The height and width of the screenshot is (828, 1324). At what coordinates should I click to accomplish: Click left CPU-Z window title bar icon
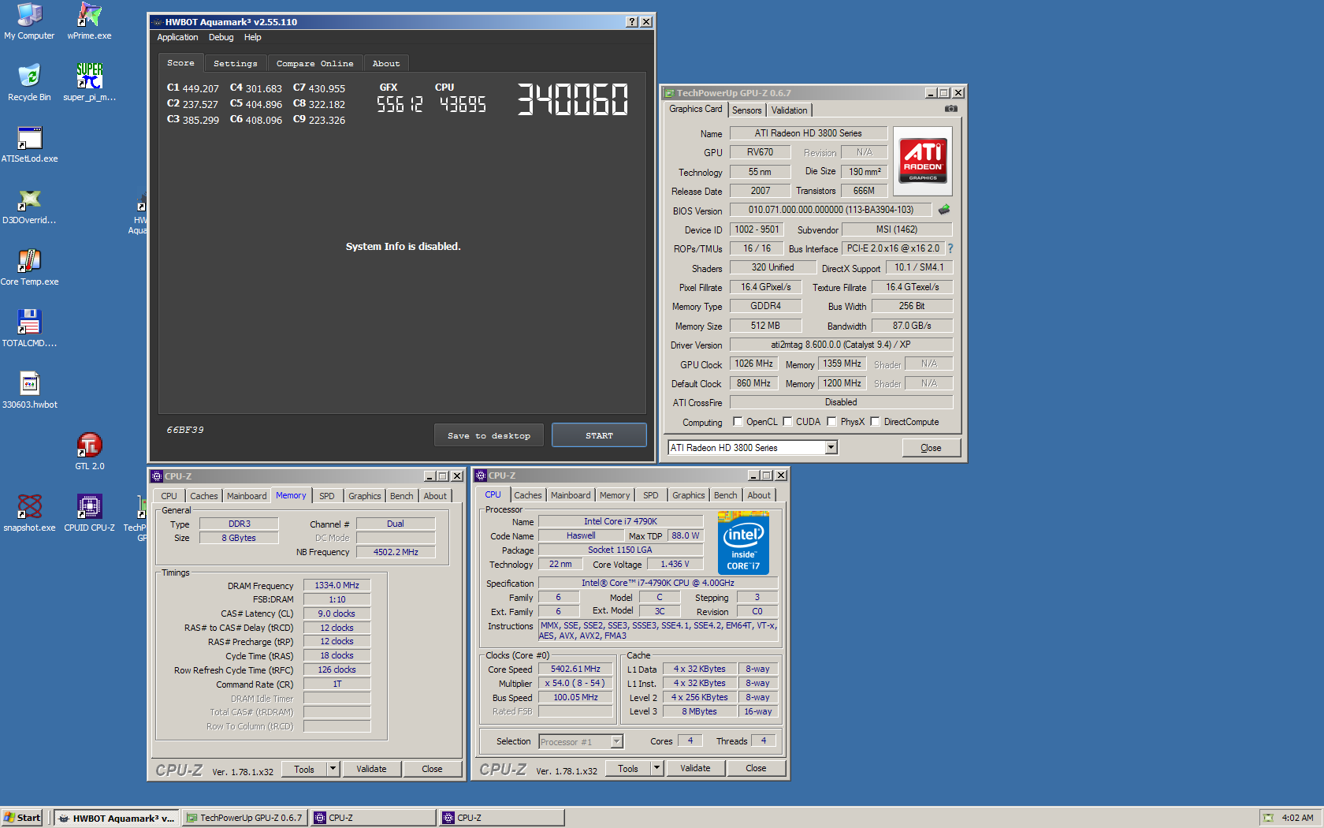pyautogui.click(x=157, y=476)
